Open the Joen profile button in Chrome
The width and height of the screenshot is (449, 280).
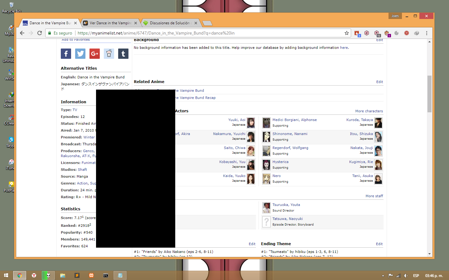pyautogui.click(x=395, y=16)
